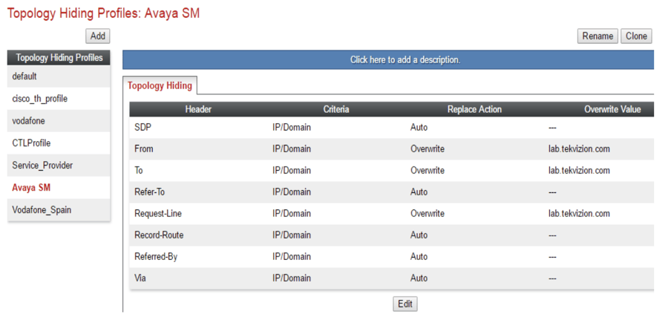Select the cisco_th_profile entry
668x320 pixels.
click(59, 99)
